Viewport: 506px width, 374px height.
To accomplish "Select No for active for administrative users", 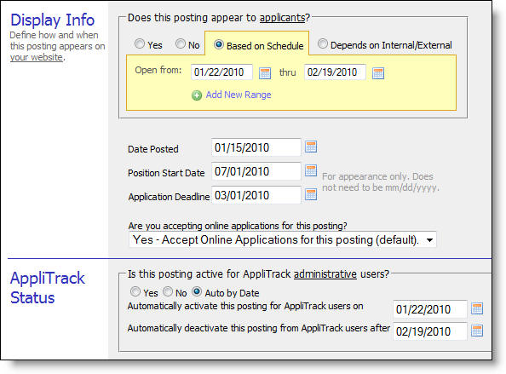I will tap(168, 291).
